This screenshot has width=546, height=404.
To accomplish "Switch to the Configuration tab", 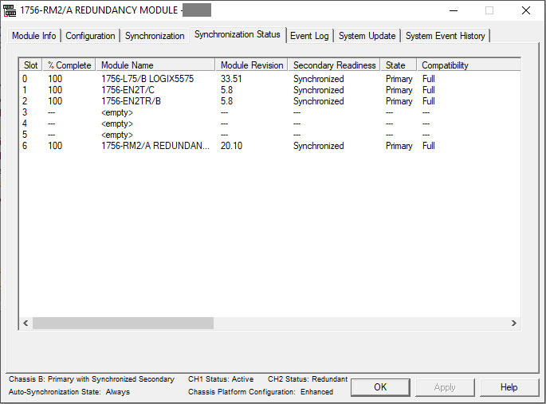I will click(90, 36).
